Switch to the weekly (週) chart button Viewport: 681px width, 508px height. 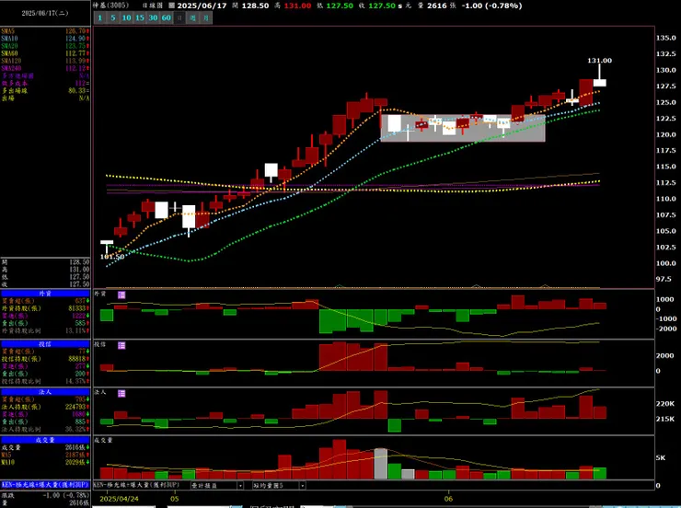click(193, 17)
